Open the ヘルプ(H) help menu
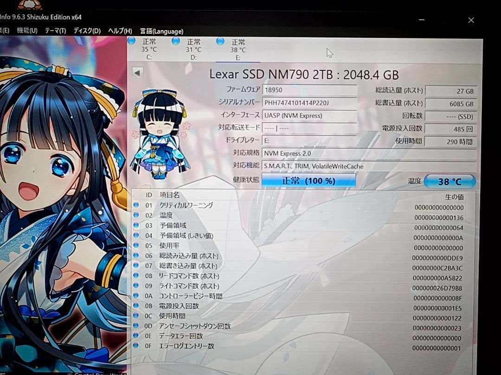The height and width of the screenshot is (375, 501). [x=119, y=31]
